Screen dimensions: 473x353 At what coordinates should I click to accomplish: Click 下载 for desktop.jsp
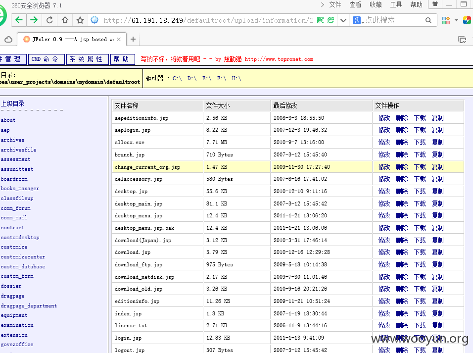pyautogui.click(x=420, y=192)
